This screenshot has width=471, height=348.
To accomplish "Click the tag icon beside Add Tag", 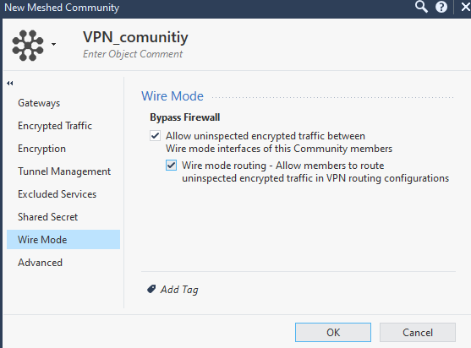I will (151, 289).
